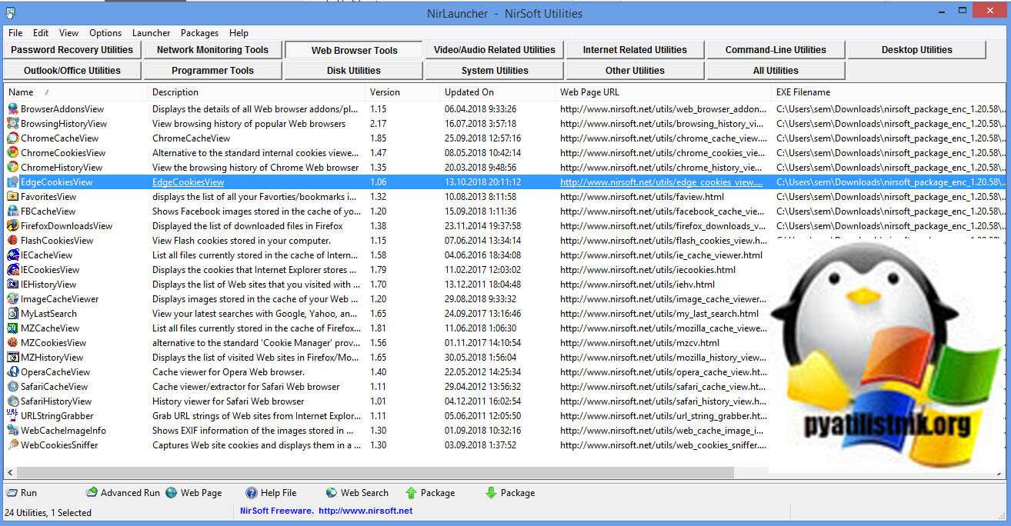The image size is (1011, 526).
Task: Click the FirefoxDownloadsView icon
Action: 13,226
